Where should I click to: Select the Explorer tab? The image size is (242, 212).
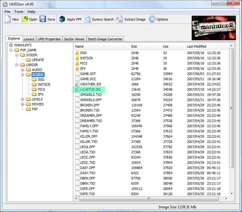pos(14,38)
